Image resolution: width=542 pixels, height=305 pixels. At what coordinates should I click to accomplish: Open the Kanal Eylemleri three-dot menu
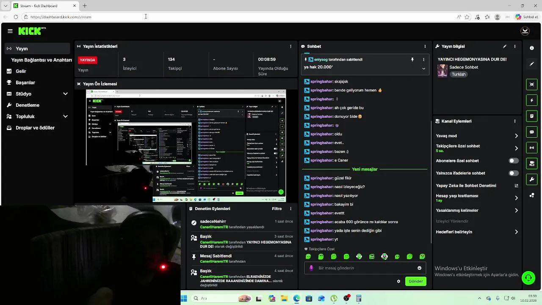(x=515, y=121)
